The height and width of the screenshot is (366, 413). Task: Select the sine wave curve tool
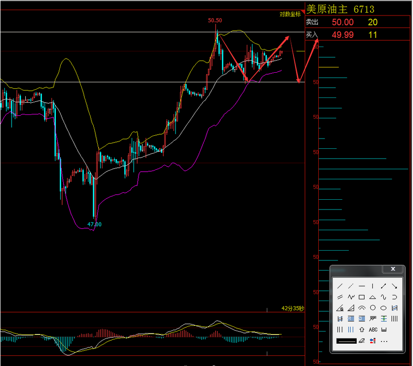tap(383, 297)
